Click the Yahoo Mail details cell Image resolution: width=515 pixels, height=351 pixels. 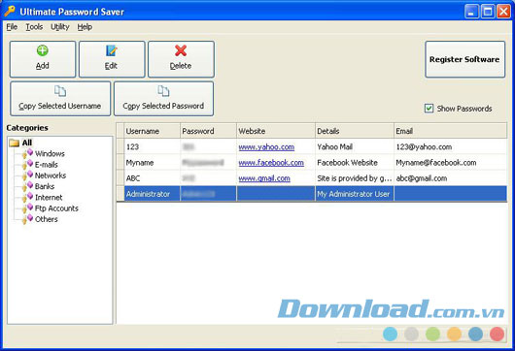(355, 146)
